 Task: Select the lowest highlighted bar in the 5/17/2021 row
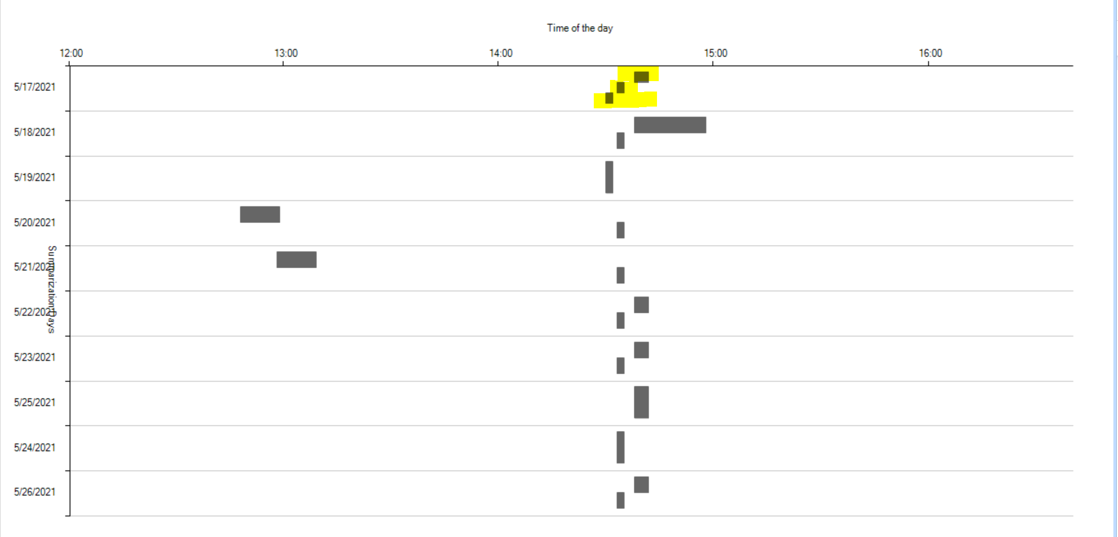[609, 98]
